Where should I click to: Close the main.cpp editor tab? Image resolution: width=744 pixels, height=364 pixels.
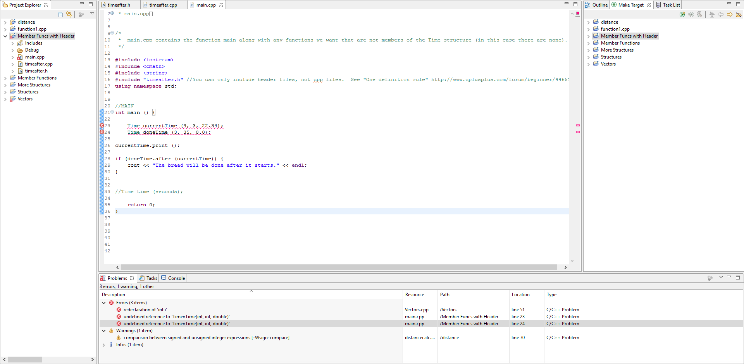coord(221,5)
